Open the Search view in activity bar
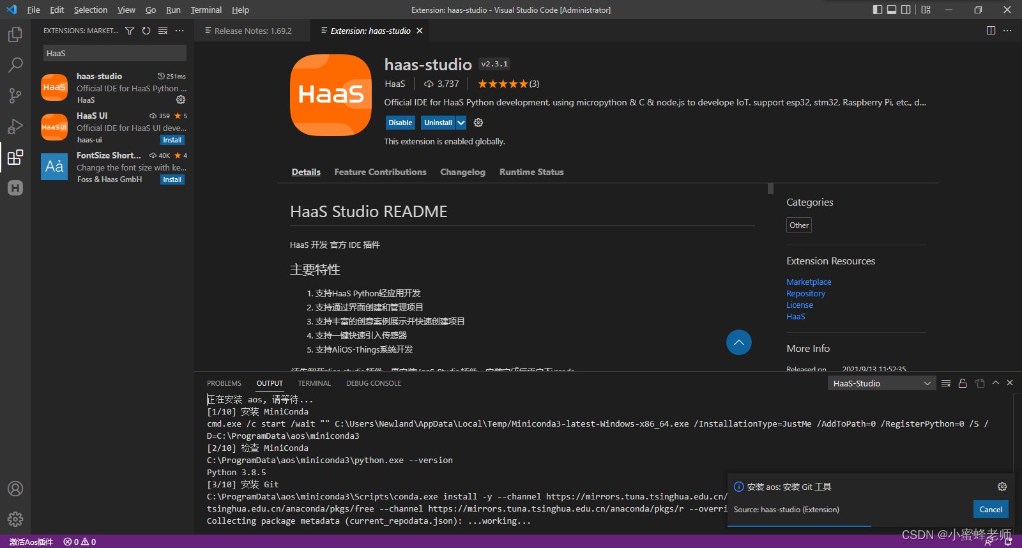1022x548 pixels. [15, 65]
